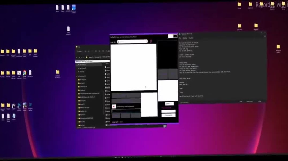Open the Edit (Modifica) menu in Notepad
Image resolution: width=288 pixels, height=161 pixels.
185,38
